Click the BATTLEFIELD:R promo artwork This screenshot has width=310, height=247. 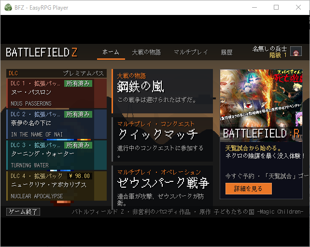pyautogui.click(x=261, y=105)
